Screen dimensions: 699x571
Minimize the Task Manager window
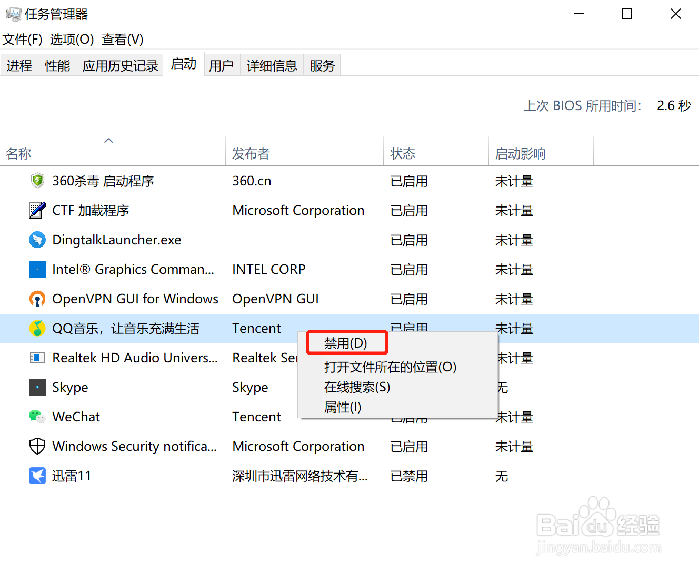579,14
